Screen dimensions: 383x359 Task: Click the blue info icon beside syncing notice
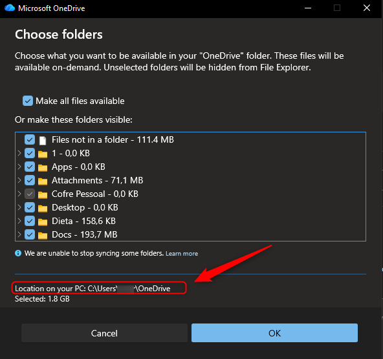pos(18,253)
